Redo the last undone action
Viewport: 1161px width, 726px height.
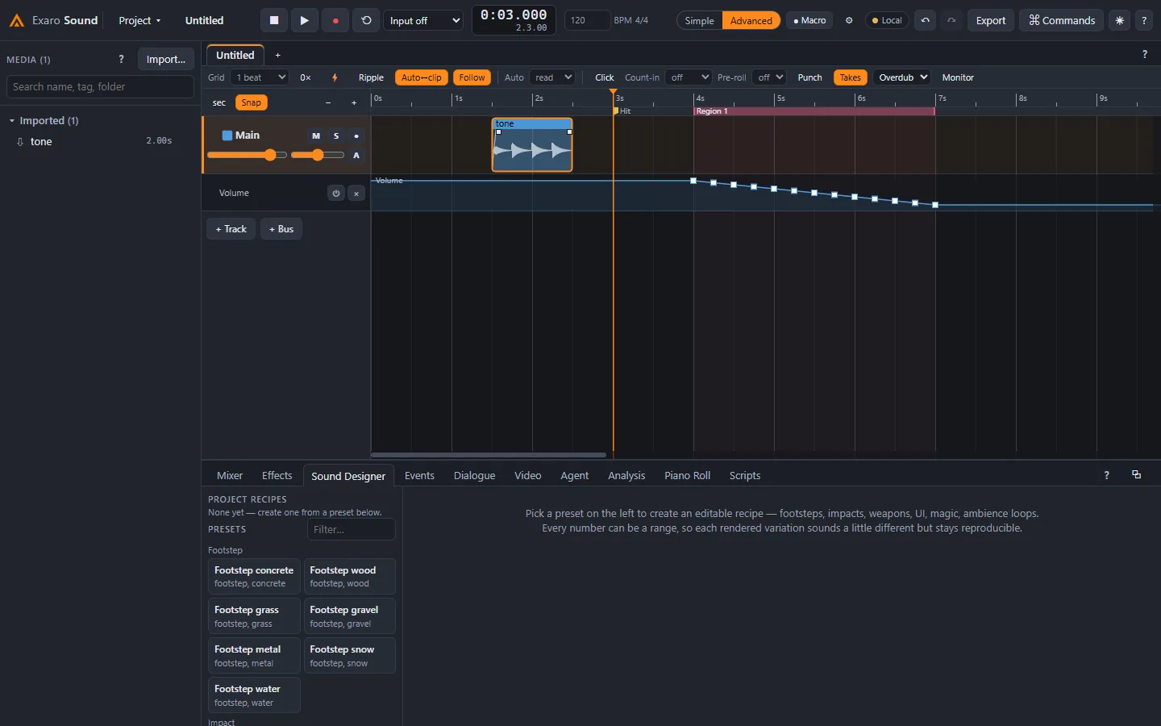click(x=951, y=20)
